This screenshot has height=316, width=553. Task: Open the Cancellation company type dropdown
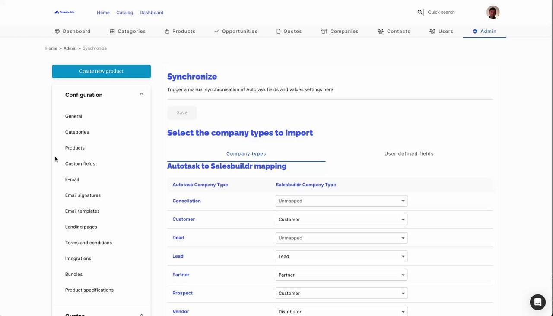(x=341, y=201)
